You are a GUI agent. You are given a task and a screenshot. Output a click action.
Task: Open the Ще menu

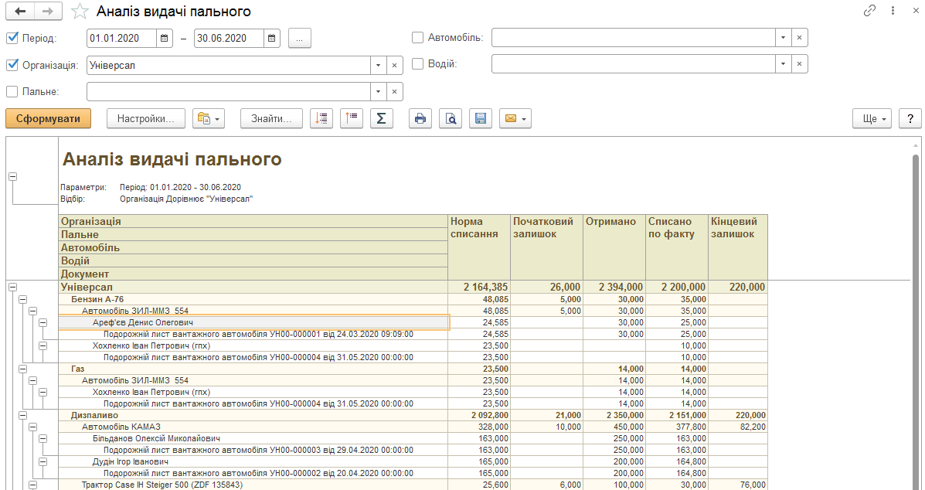tap(872, 118)
